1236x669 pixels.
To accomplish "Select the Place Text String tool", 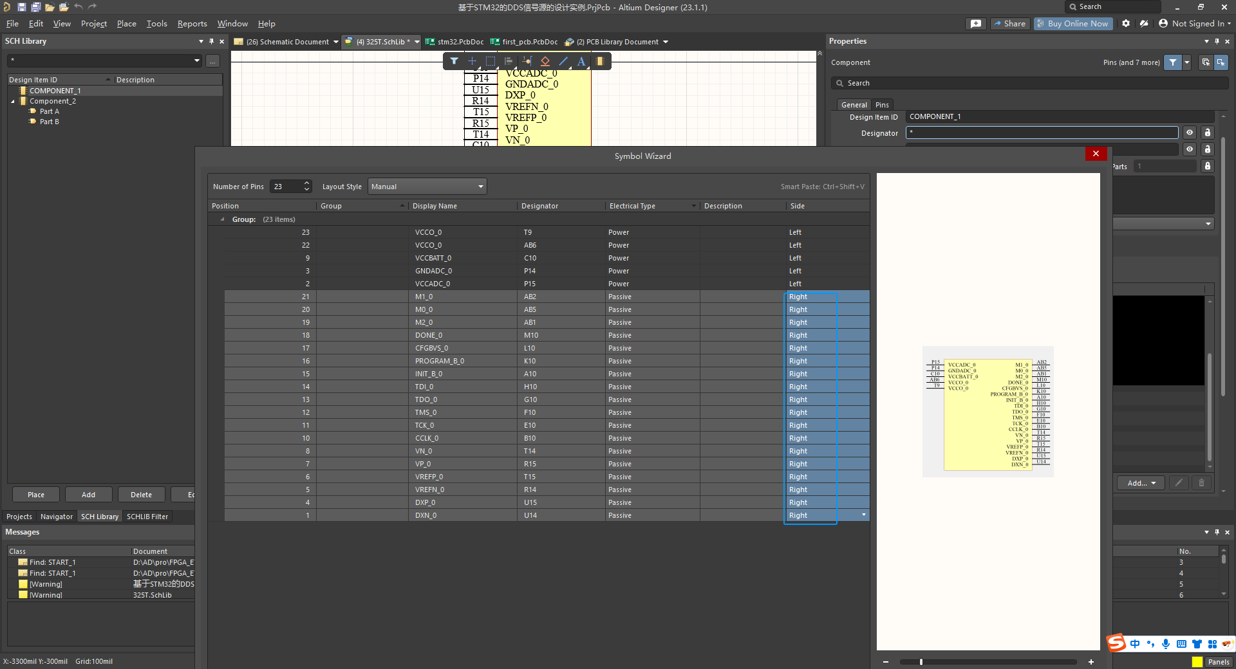I will click(581, 61).
